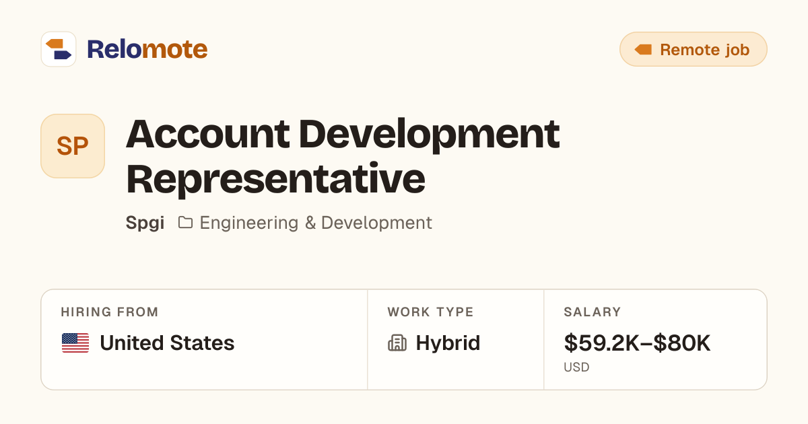
Task: Click the Relomote logo icon
Action: (x=59, y=49)
